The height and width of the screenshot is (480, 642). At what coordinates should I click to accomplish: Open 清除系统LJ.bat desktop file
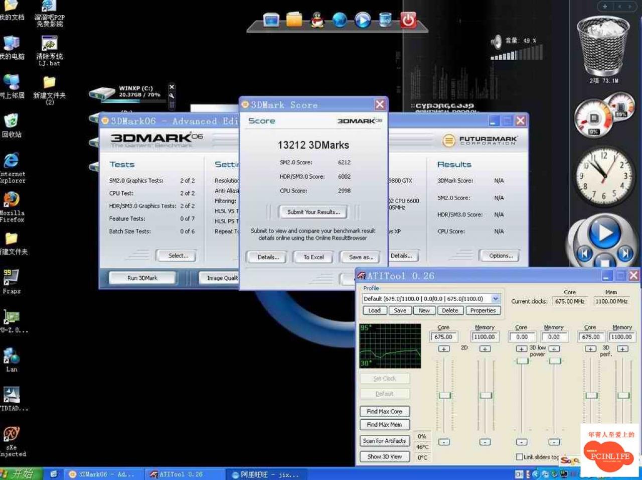(x=49, y=51)
